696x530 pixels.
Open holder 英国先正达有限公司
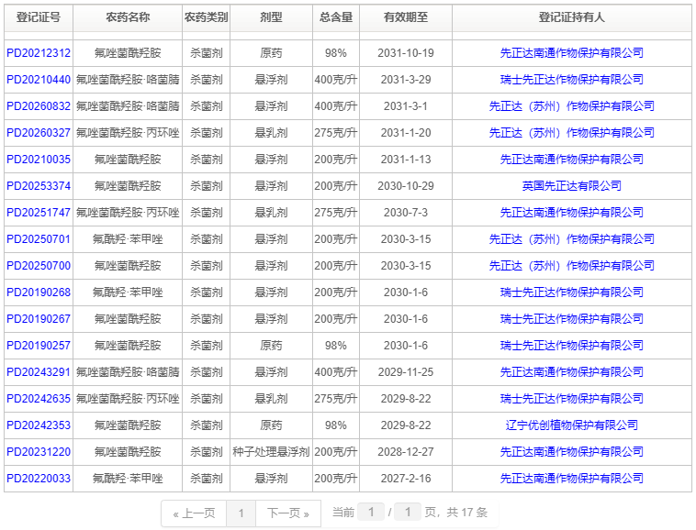click(572, 186)
